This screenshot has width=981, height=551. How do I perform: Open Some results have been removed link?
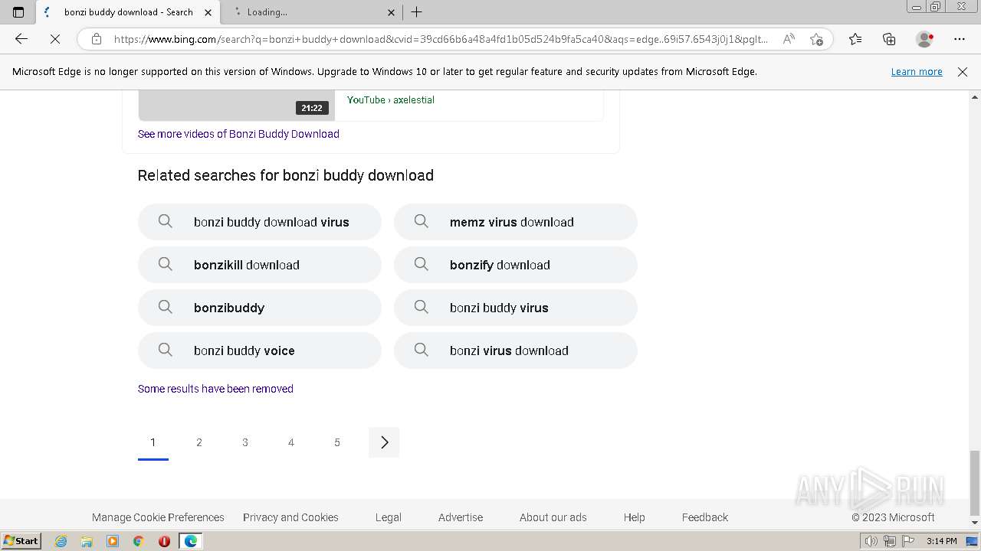click(x=215, y=389)
